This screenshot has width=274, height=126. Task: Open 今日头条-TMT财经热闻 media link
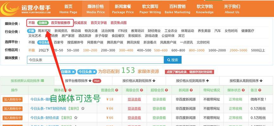[48, 109]
